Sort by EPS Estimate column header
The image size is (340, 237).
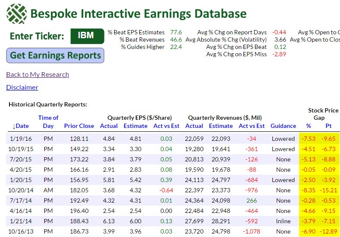click(135, 126)
